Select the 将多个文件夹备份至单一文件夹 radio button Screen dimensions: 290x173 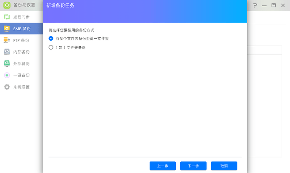tap(51, 38)
